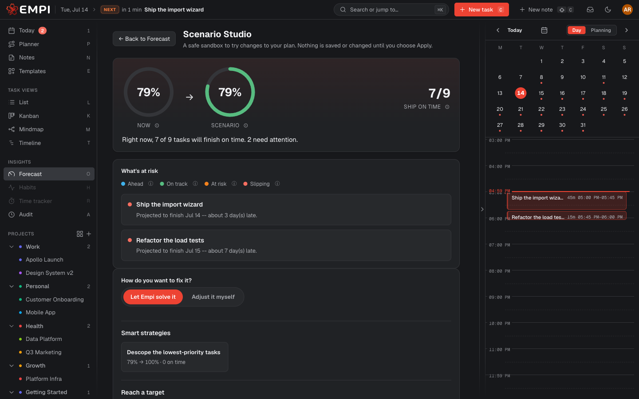Switch to Adjust it myself
The image size is (639, 399).
(x=213, y=297)
